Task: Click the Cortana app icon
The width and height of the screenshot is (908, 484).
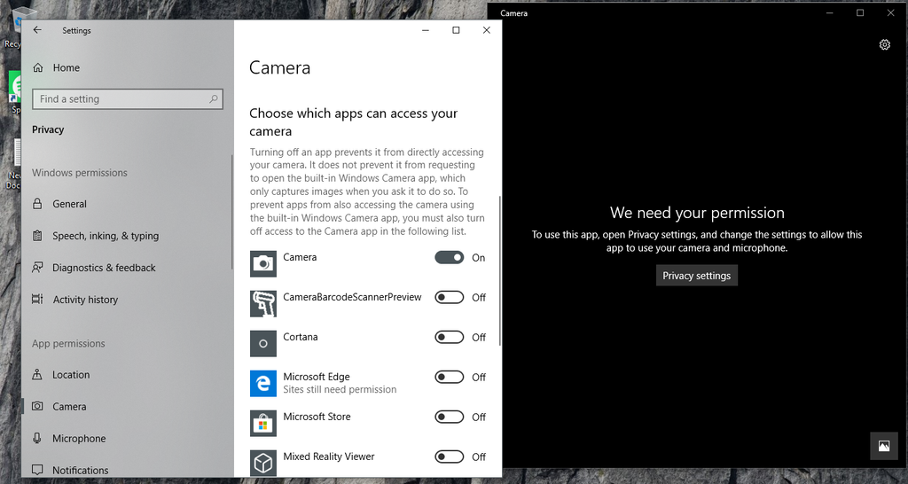Action: click(x=262, y=344)
